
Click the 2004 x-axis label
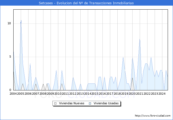tap(13, 94)
